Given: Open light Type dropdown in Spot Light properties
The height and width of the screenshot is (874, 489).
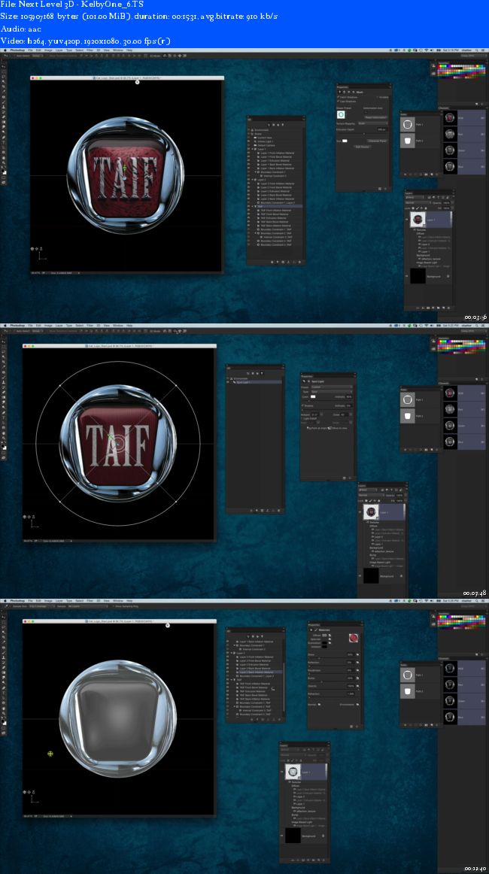Looking at the screenshot, I should (x=331, y=392).
